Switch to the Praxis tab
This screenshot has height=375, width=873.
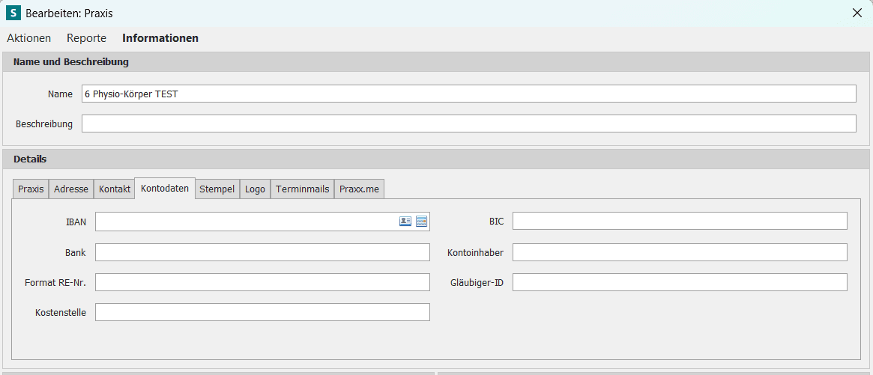tap(31, 189)
